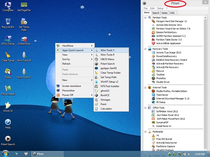Switch to the Search tab

156,13
